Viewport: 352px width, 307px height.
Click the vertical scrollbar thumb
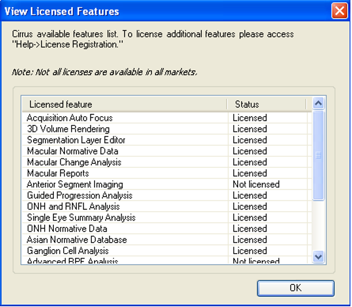[x=318, y=155]
